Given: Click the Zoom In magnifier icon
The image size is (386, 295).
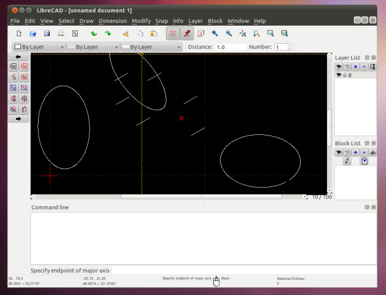Looking at the screenshot, I should coord(215,34).
